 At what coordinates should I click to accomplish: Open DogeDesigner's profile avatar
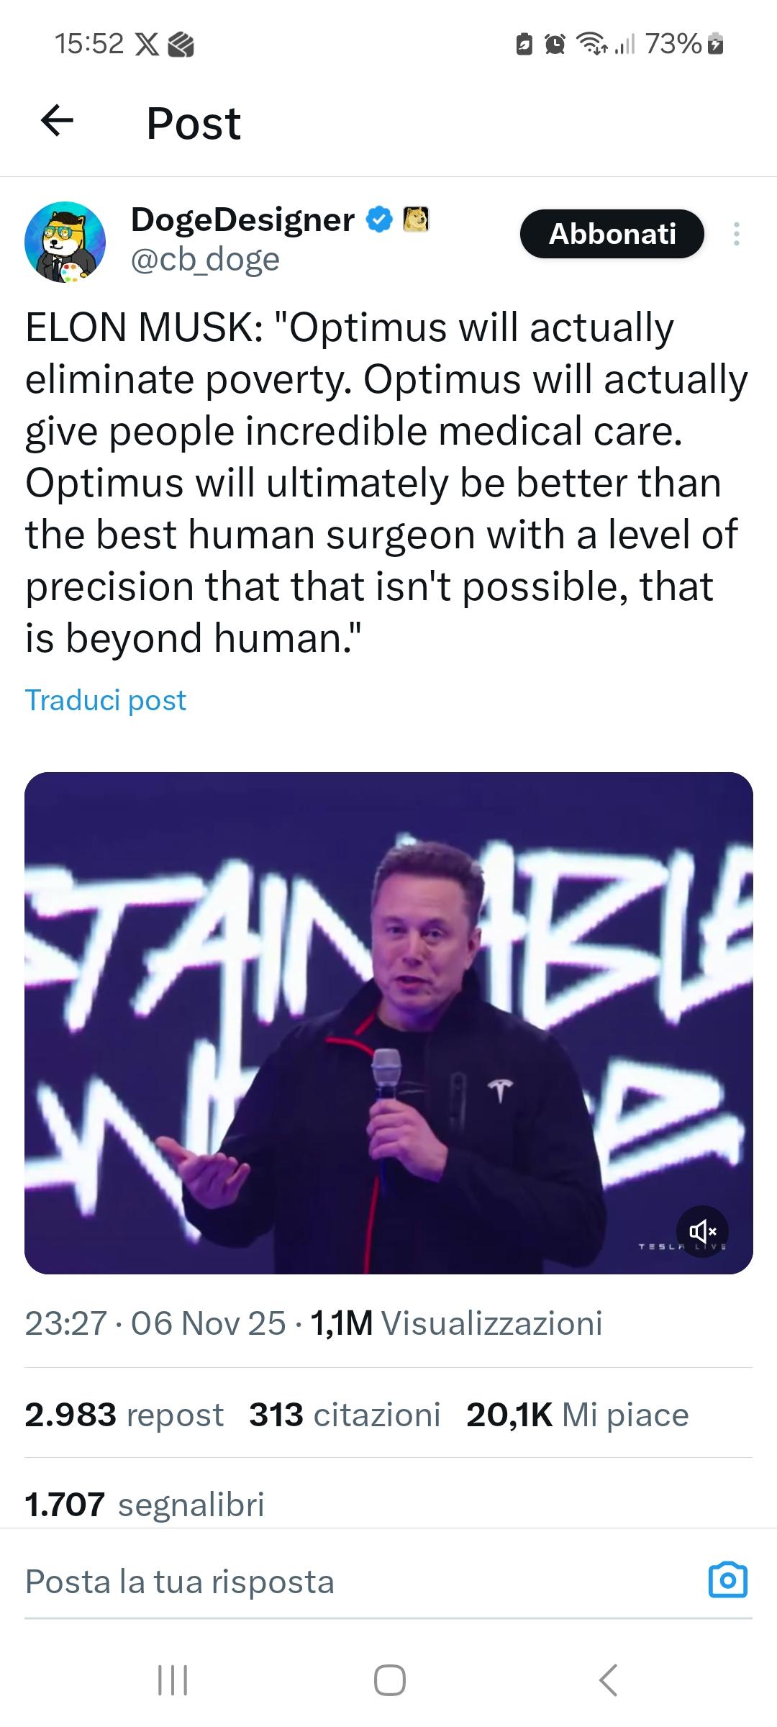(65, 242)
